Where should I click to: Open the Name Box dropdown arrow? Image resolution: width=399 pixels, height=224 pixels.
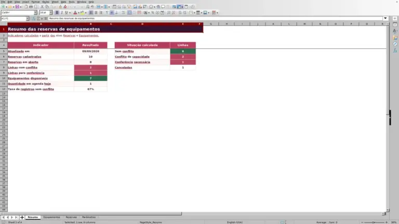click(28, 19)
